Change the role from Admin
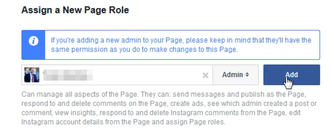The height and width of the screenshot is (137, 334). pos(235,75)
